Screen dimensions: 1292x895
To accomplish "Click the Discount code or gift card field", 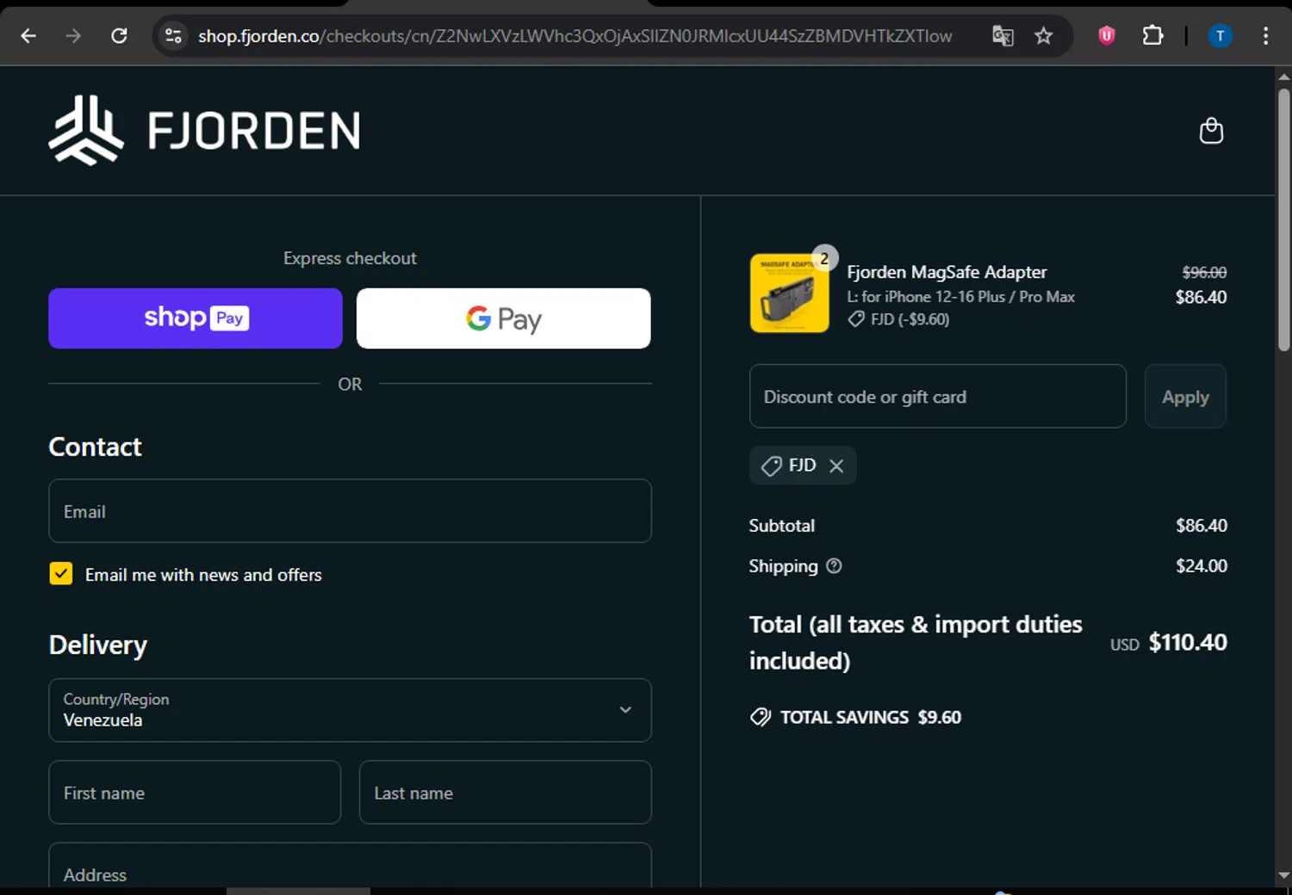I will pos(938,396).
